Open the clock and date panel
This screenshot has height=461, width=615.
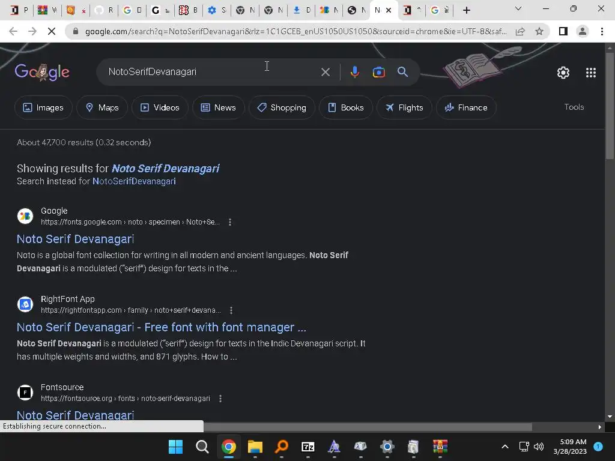570,447
